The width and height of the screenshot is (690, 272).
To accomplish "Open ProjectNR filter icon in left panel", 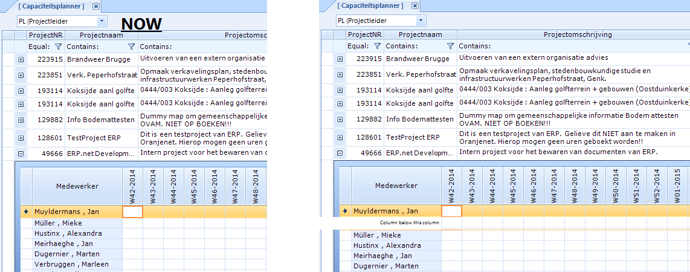I will point(58,46).
